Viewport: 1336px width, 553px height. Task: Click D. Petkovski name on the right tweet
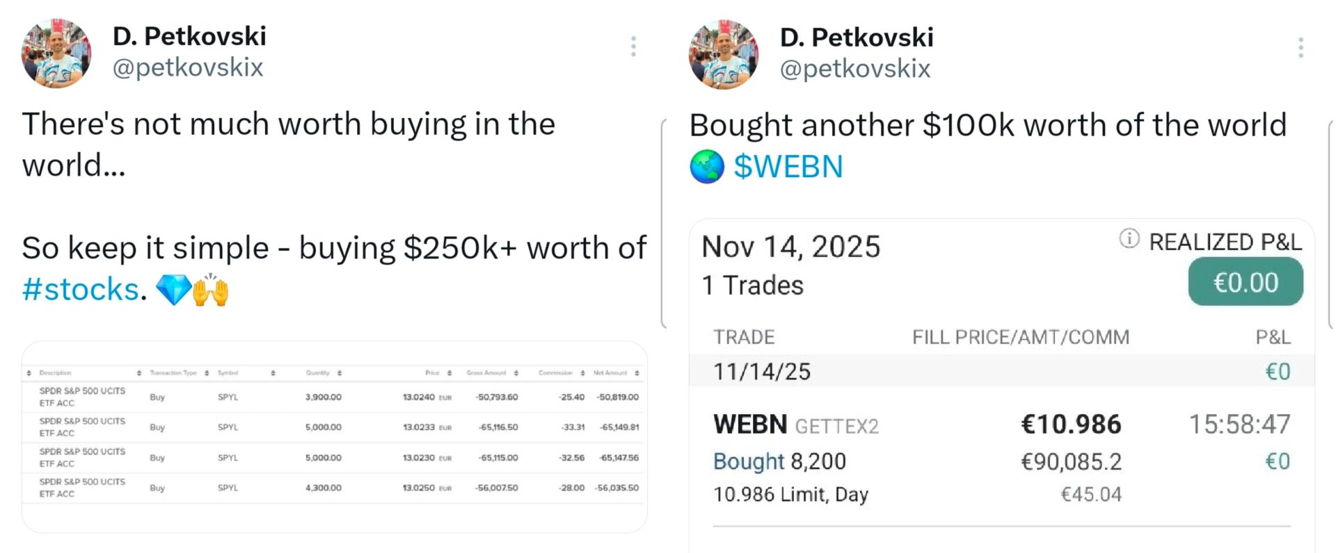pyautogui.click(x=857, y=37)
